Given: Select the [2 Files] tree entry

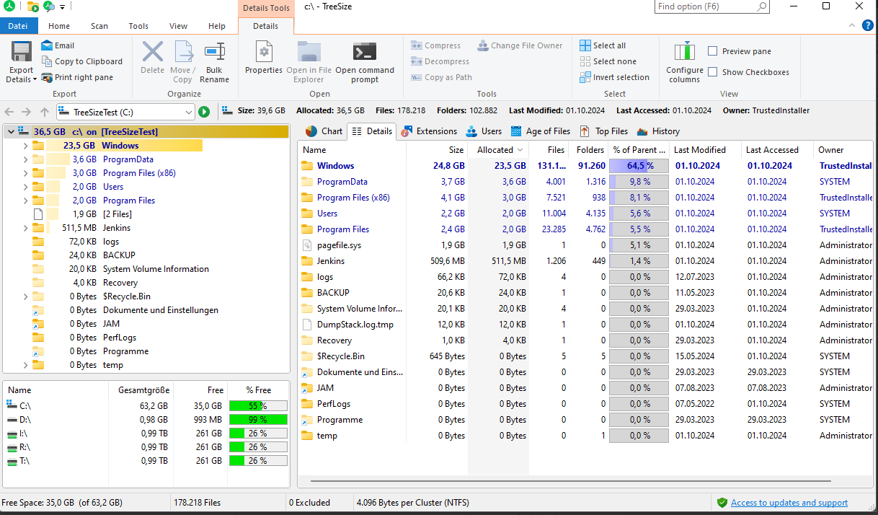Looking at the screenshot, I should (x=117, y=214).
